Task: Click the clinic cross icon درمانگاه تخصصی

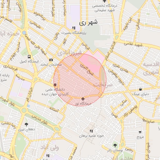Action: tap(104, 1)
